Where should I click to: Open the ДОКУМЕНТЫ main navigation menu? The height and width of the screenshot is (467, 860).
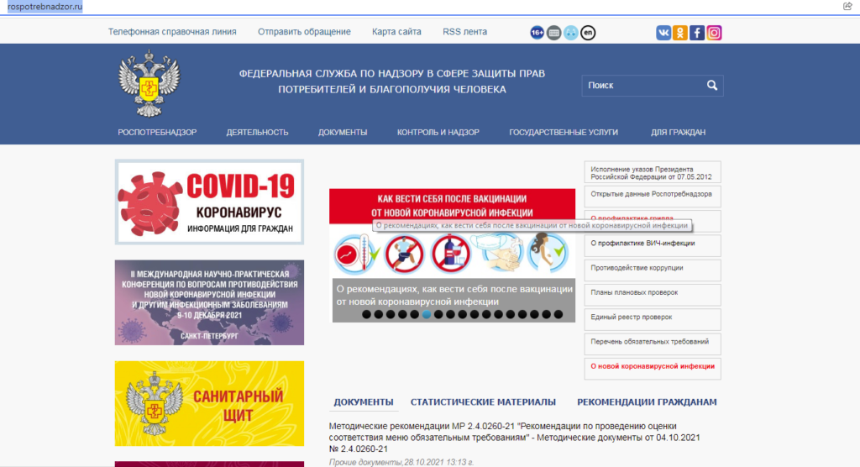tap(343, 132)
